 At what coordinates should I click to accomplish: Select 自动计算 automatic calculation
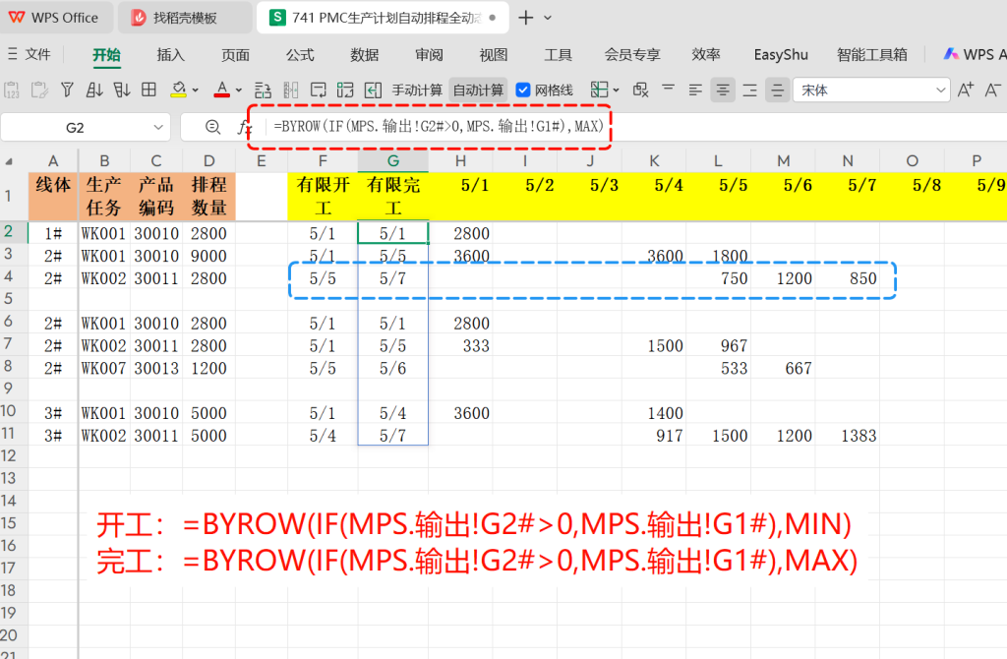[479, 90]
